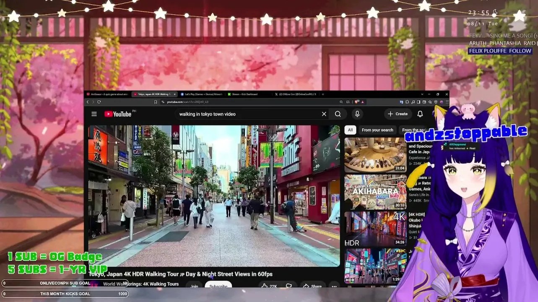Open more actions three-dot menu under video
538x302 pixels.
(334, 286)
